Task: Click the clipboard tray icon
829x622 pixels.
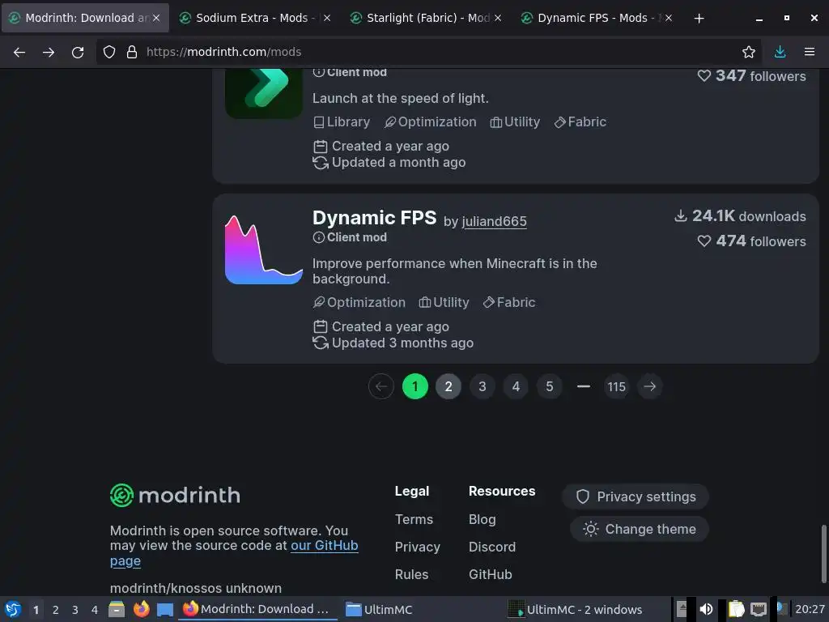Action: (736, 609)
